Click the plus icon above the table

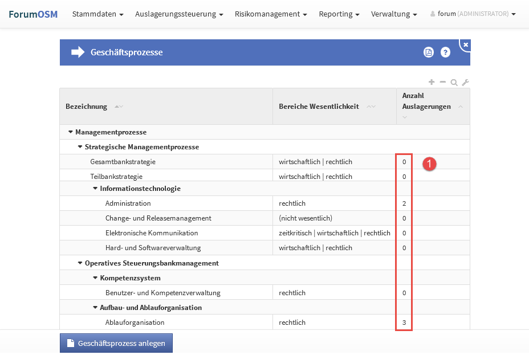pos(432,82)
